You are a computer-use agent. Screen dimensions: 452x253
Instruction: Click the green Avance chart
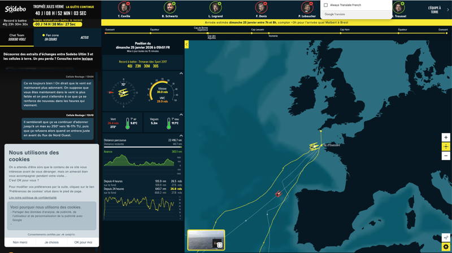pos(139,160)
